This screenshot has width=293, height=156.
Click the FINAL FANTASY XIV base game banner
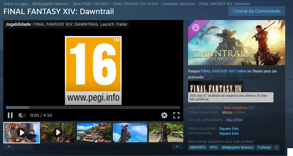tap(216, 87)
